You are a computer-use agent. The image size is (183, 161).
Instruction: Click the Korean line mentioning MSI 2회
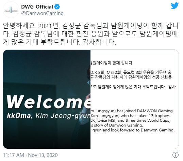(131, 72)
